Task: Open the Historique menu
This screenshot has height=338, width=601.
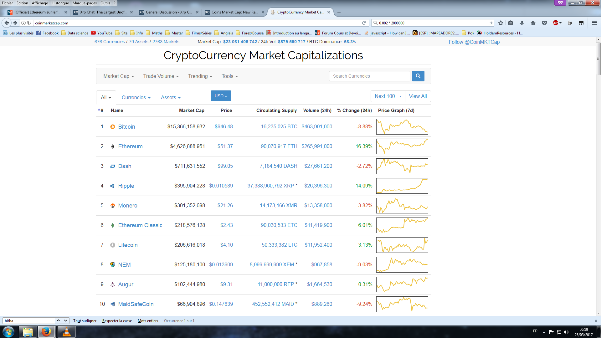Action: coord(60,3)
